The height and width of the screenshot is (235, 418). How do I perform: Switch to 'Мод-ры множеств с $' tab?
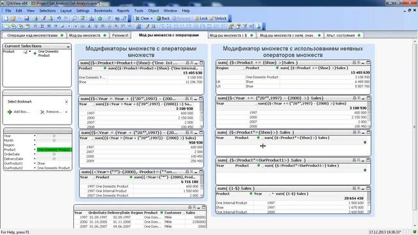point(231,35)
